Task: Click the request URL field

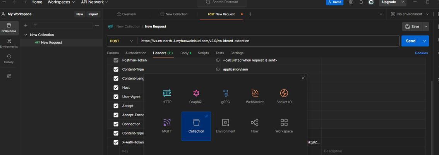Action: click(x=268, y=41)
